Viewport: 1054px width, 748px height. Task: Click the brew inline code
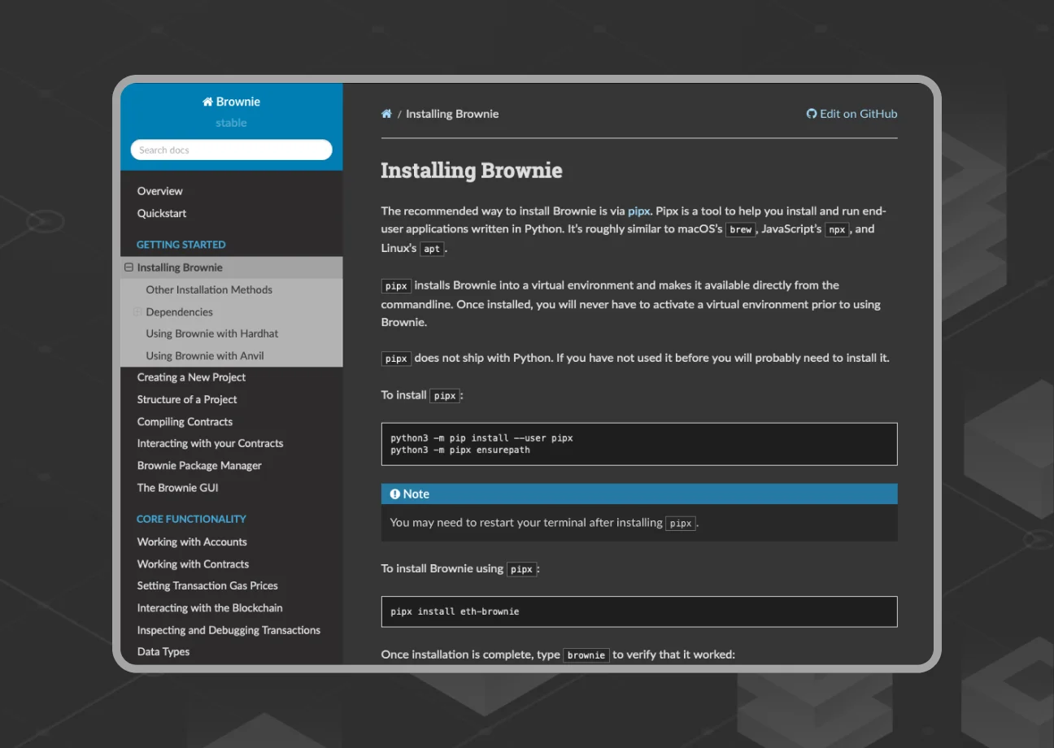[x=741, y=229]
